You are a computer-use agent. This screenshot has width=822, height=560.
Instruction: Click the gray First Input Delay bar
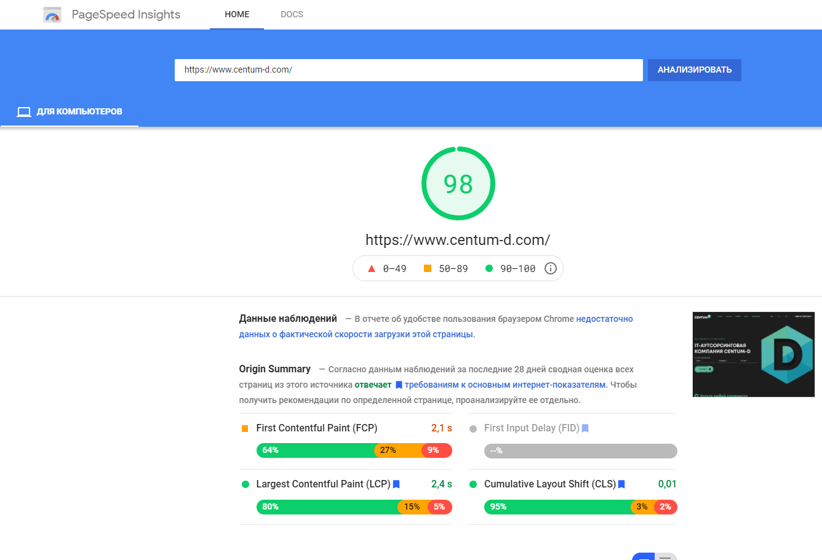[x=581, y=451]
